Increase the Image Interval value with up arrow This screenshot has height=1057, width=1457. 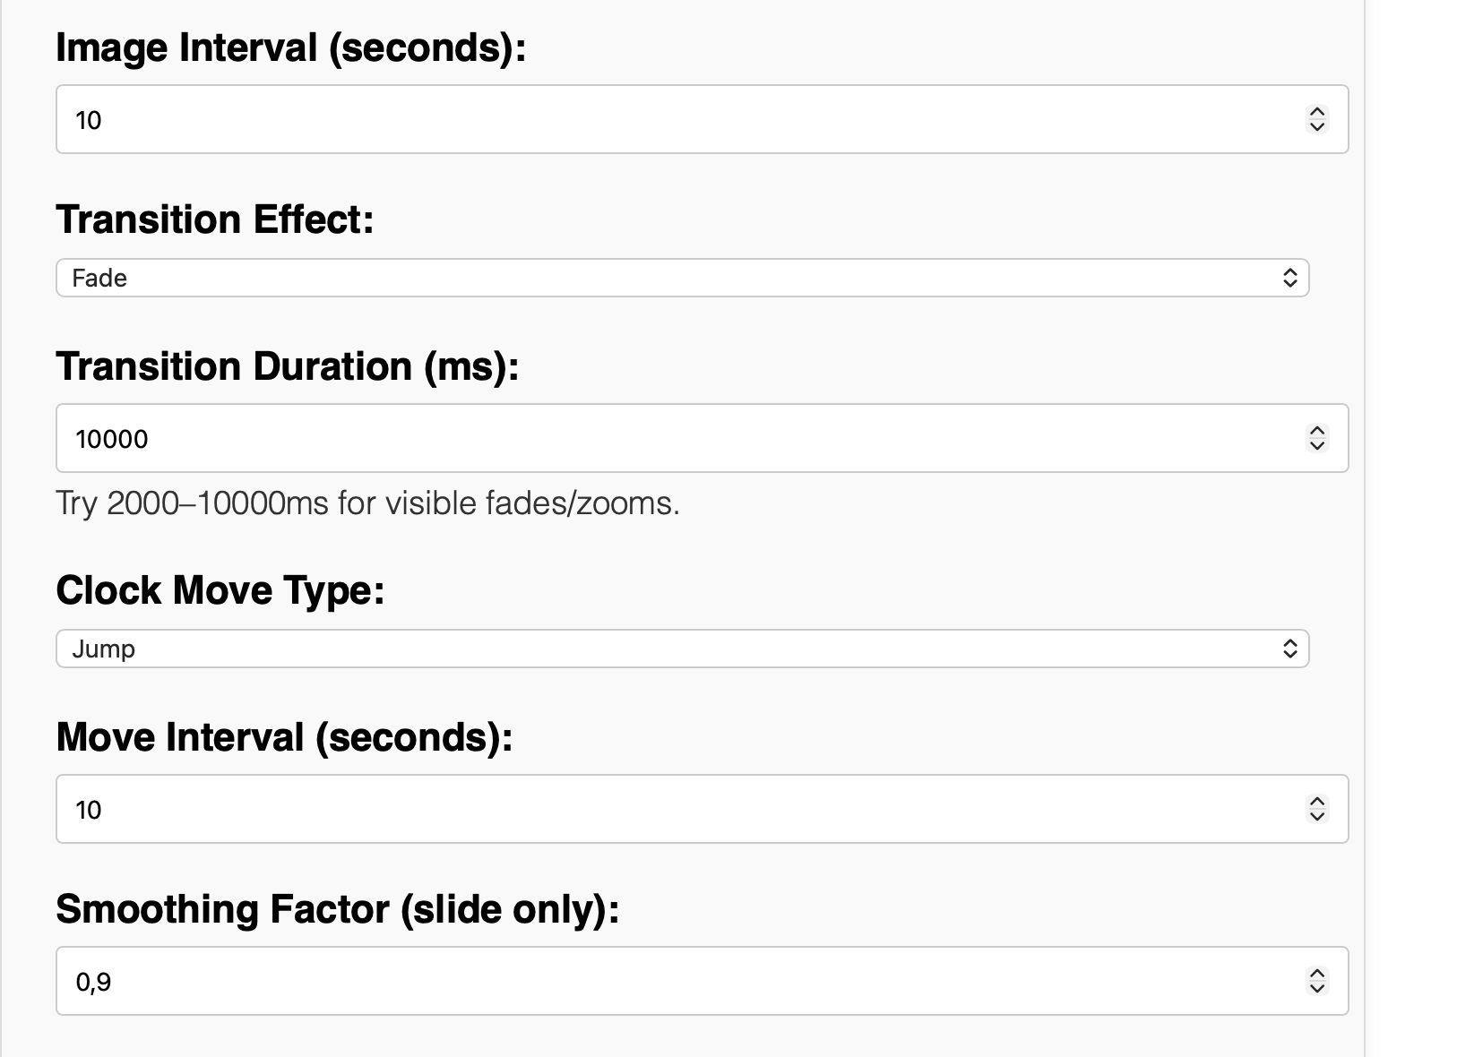point(1316,112)
